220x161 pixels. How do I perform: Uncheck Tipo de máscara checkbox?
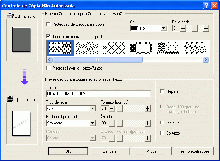coord(49,36)
